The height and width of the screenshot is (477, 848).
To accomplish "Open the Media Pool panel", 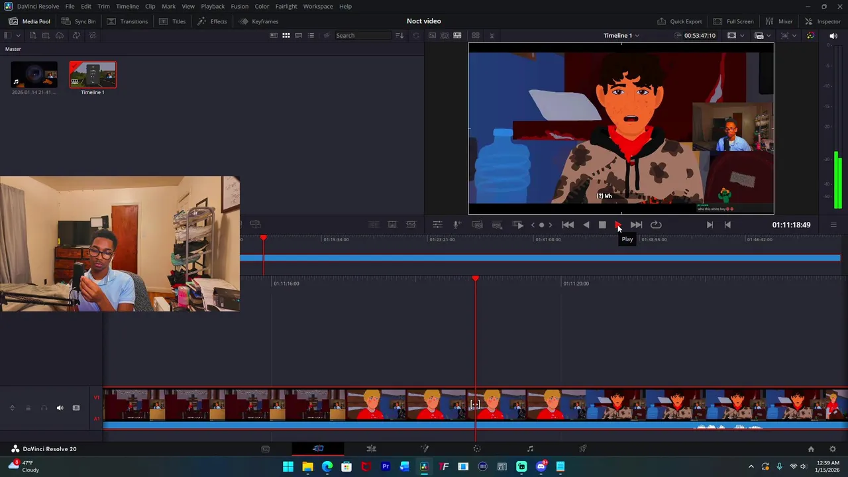I will point(29,21).
